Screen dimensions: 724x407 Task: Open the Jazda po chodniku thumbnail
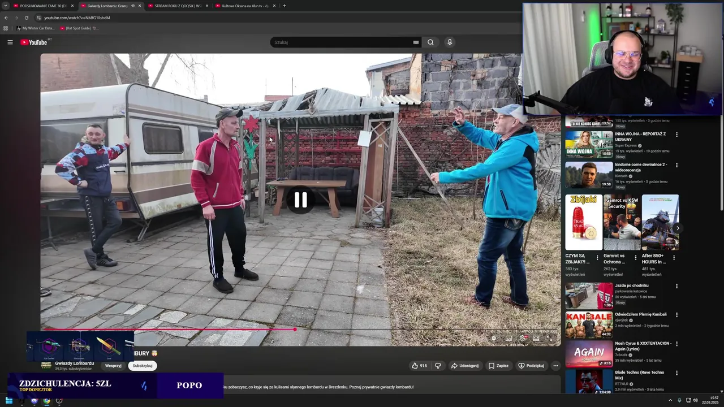point(589,296)
